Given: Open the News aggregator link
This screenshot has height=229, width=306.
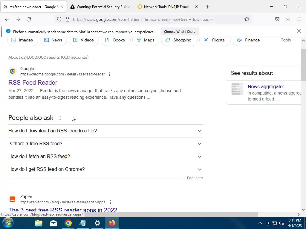Looking at the screenshot, I should [266, 87].
